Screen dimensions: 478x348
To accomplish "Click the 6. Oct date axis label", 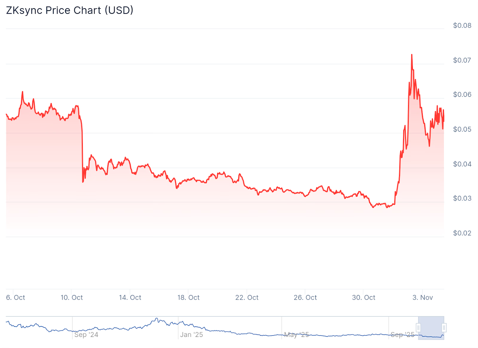I will pos(16,297).
